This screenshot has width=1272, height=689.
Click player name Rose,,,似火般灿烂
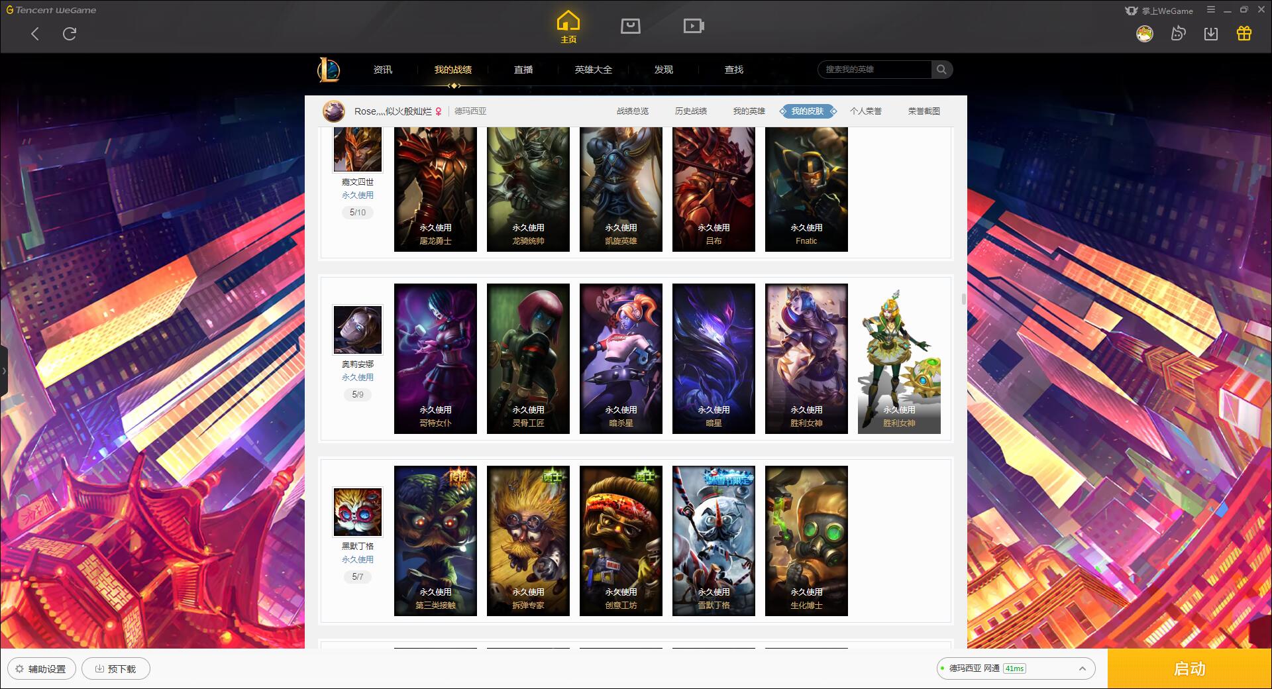(x=393, y=111)
